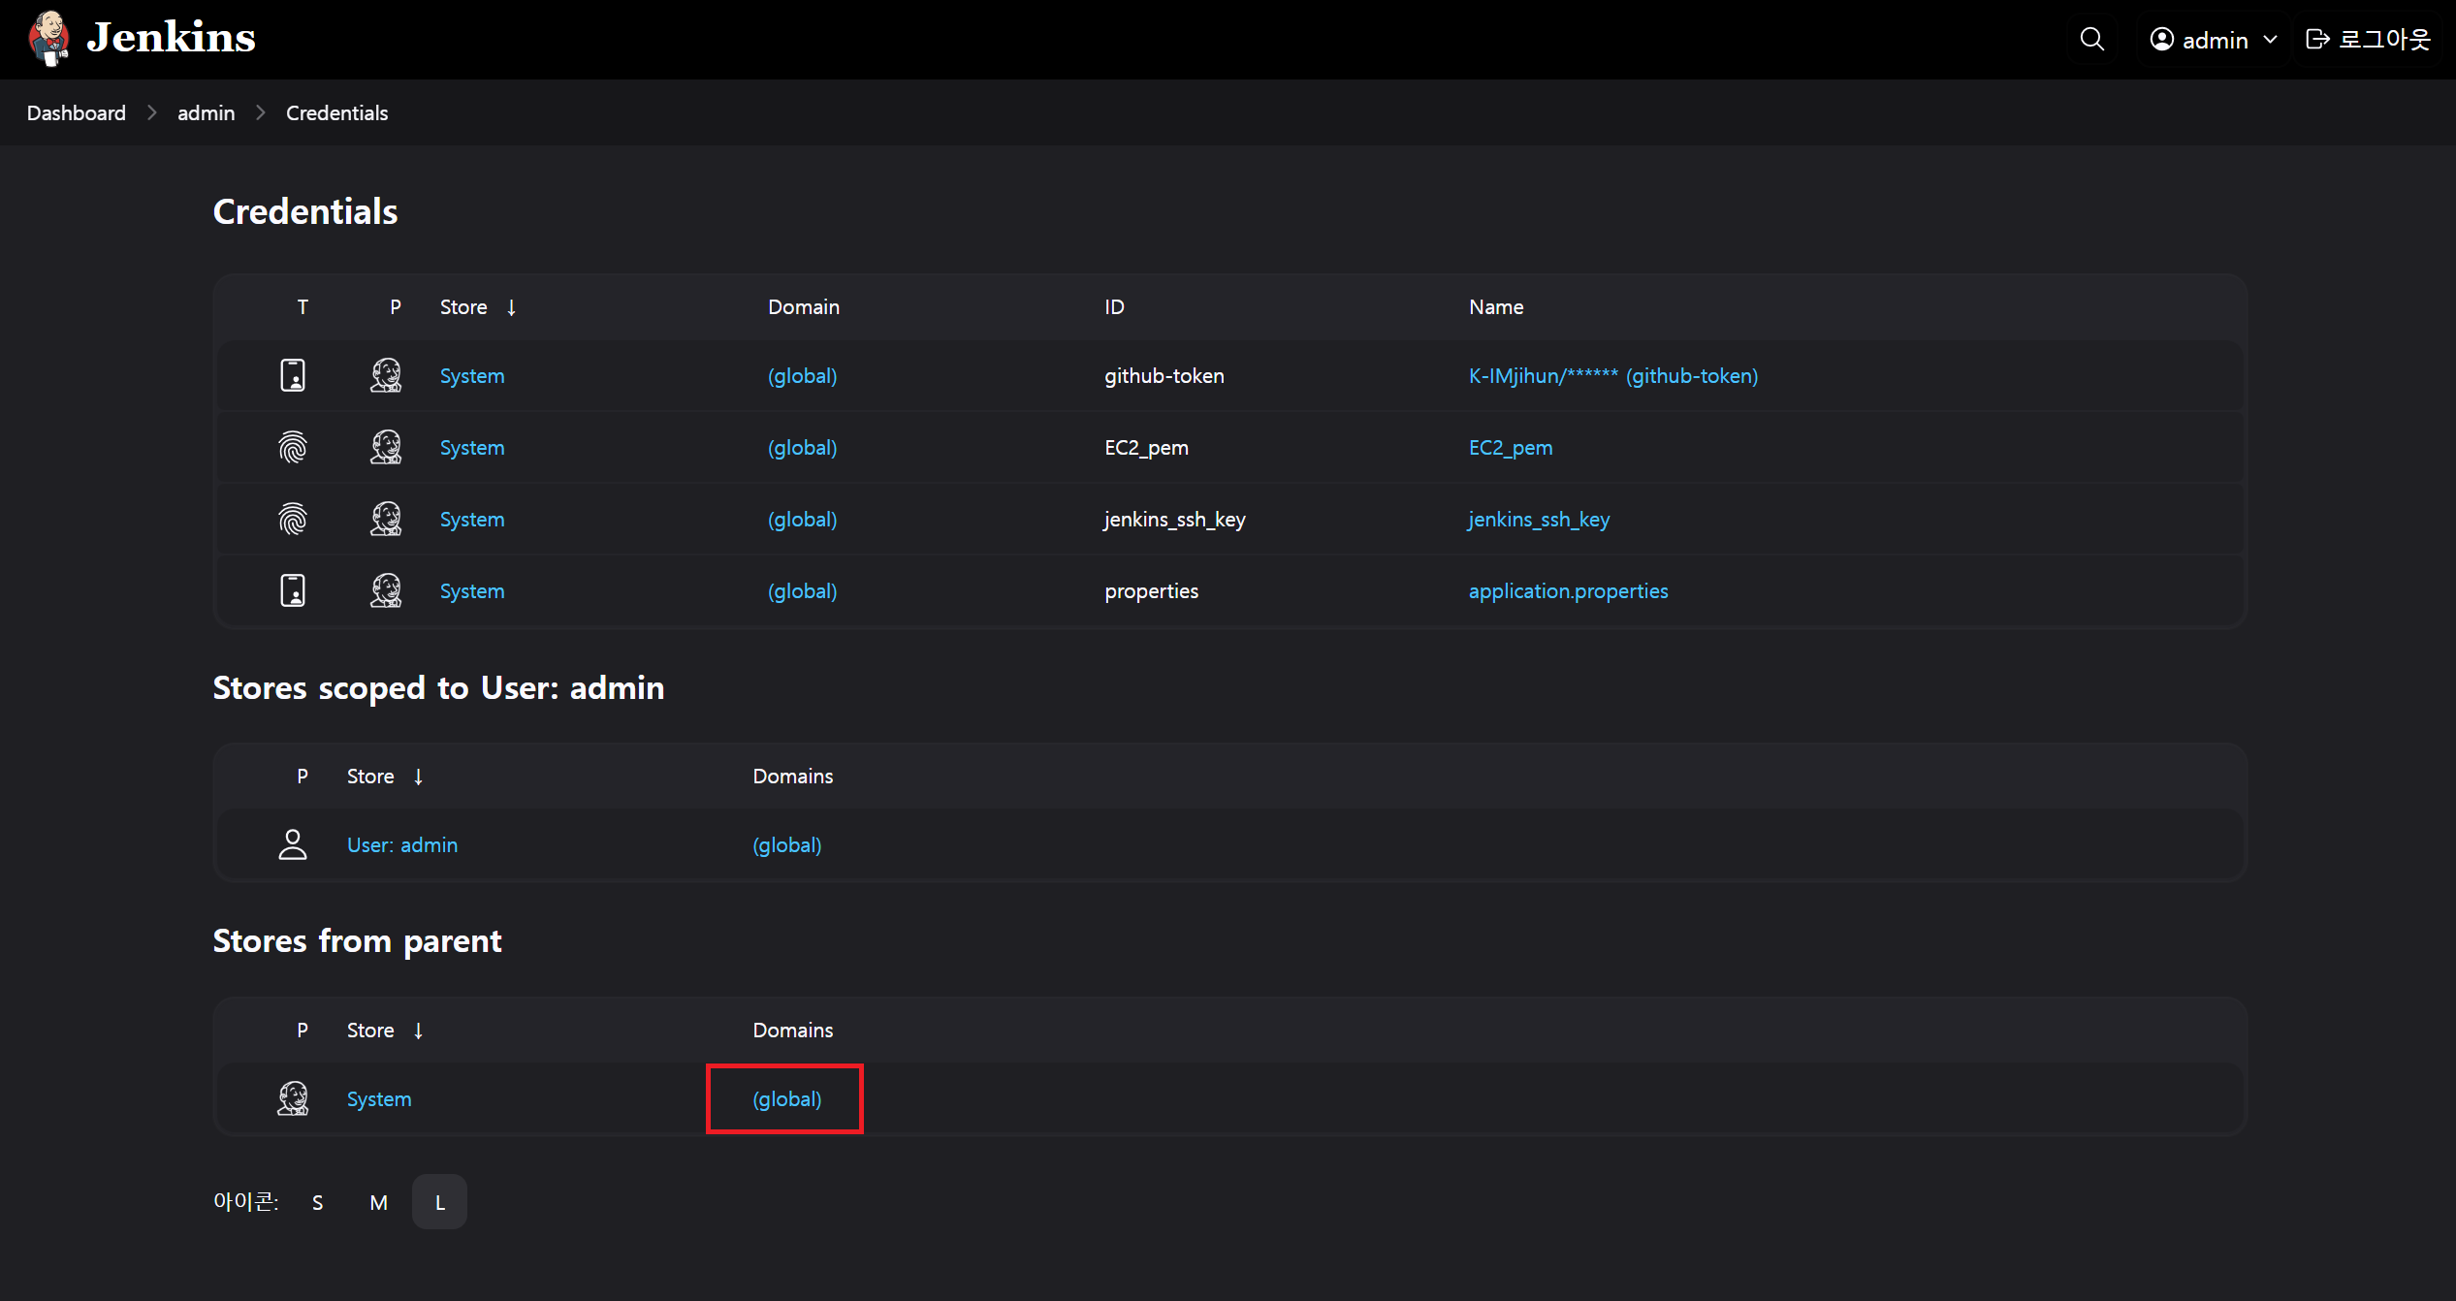This screenshot has height=1301, width=2456.
Task: Open the search magnifier icon
Action: (x=2091, y=39)
